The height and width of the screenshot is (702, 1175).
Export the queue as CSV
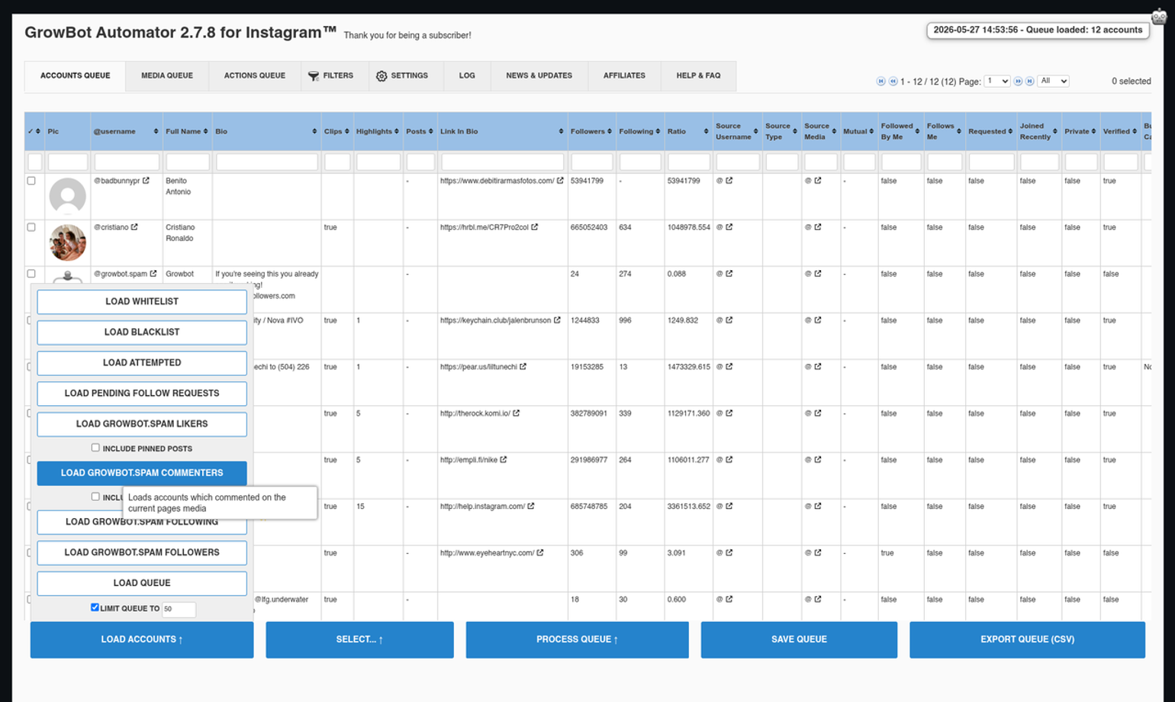[x=1027, y=639]
